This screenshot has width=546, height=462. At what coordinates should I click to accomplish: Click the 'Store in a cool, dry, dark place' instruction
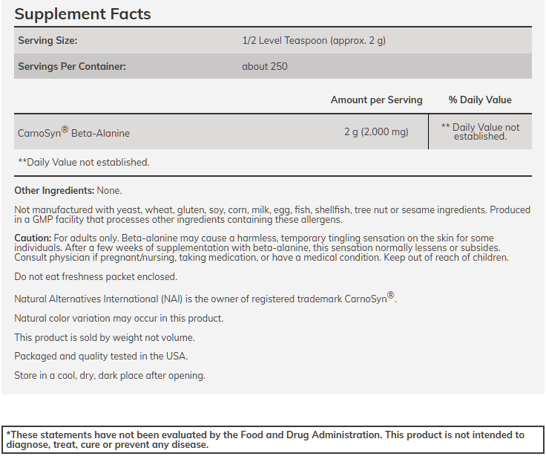point(110,375)
